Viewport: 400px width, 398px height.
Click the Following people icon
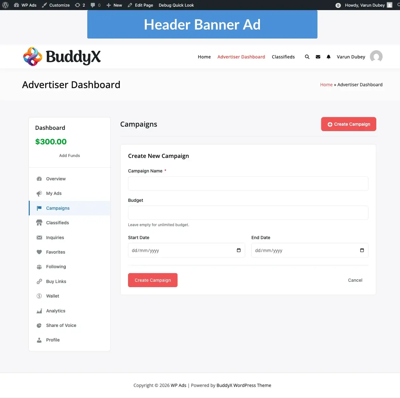point(39,267)
